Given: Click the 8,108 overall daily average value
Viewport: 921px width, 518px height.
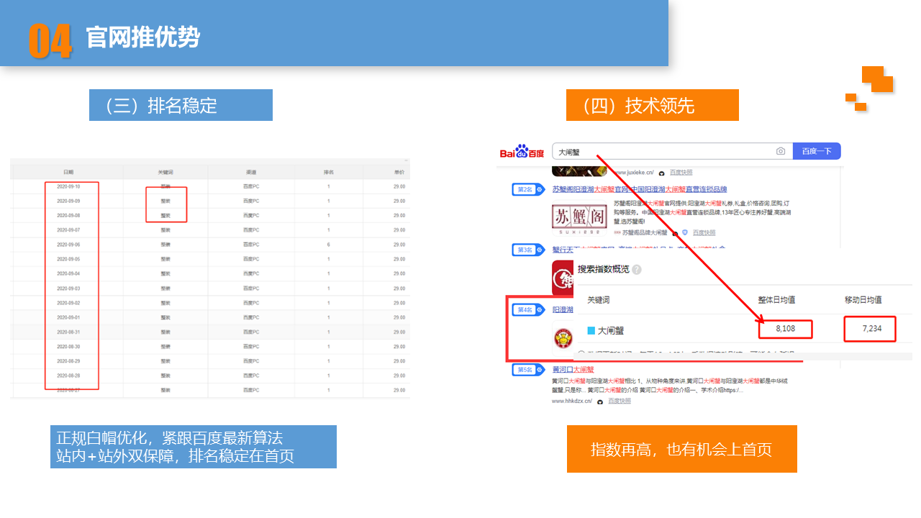Looking at the screenshot, I should pos(785,330).
